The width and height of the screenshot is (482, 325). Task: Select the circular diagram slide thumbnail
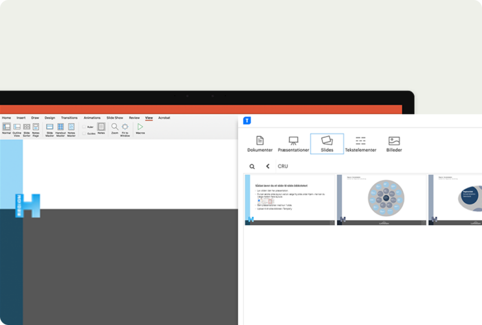(381, 200)
